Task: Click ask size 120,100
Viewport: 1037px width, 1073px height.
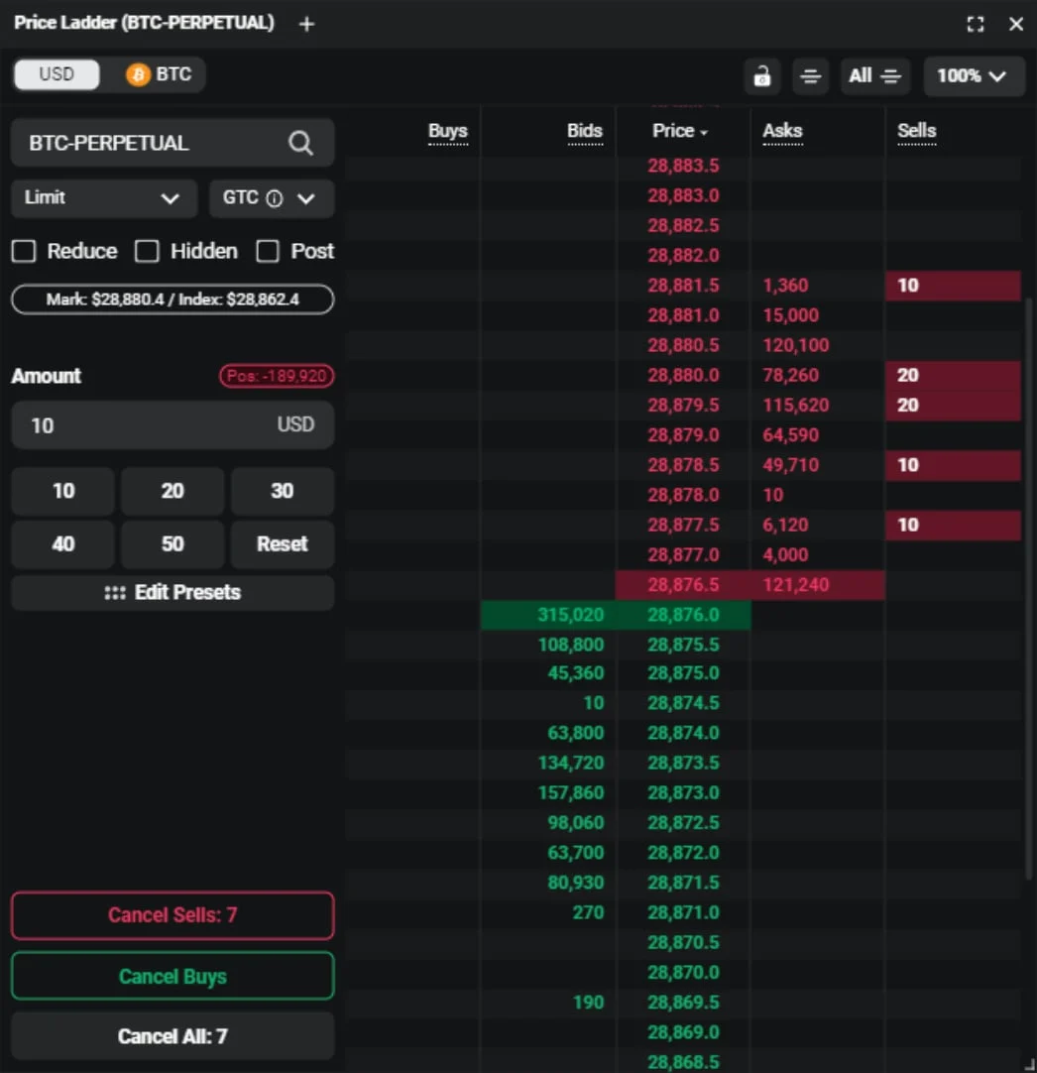Action: 796,345
